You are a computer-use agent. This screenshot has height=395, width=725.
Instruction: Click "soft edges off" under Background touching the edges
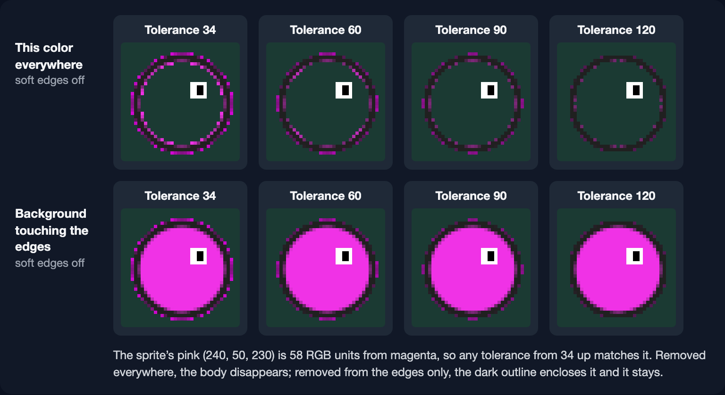(x=50, y=263)
